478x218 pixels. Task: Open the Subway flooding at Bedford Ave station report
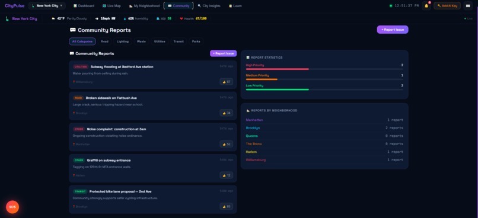(x=153, y=75)
